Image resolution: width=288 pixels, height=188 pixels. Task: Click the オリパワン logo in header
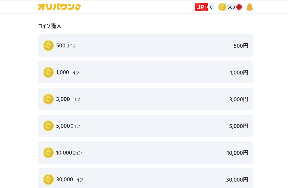[59, 7]
